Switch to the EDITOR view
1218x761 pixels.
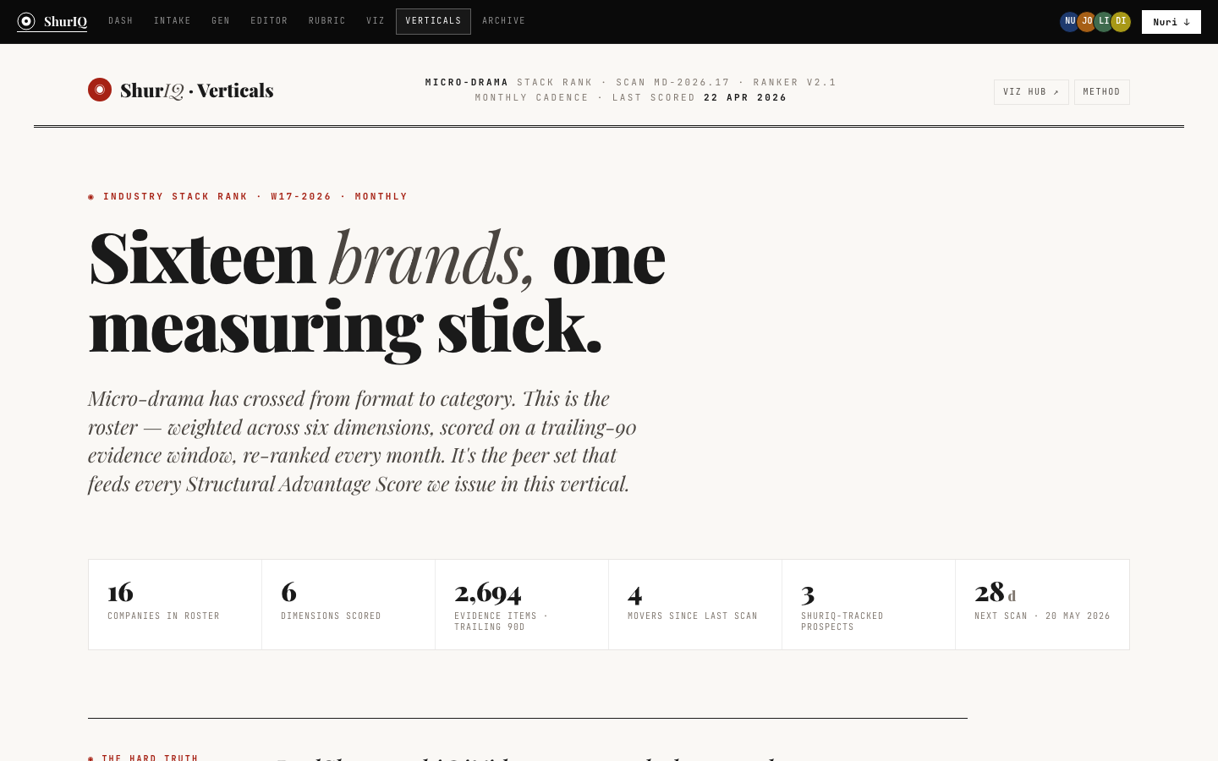(269, 21)
